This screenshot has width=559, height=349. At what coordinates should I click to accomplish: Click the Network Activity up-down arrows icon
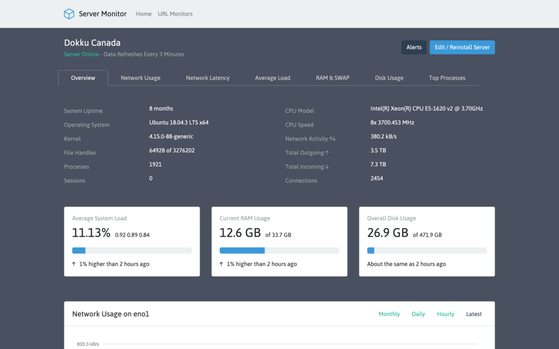click(332, 138)
